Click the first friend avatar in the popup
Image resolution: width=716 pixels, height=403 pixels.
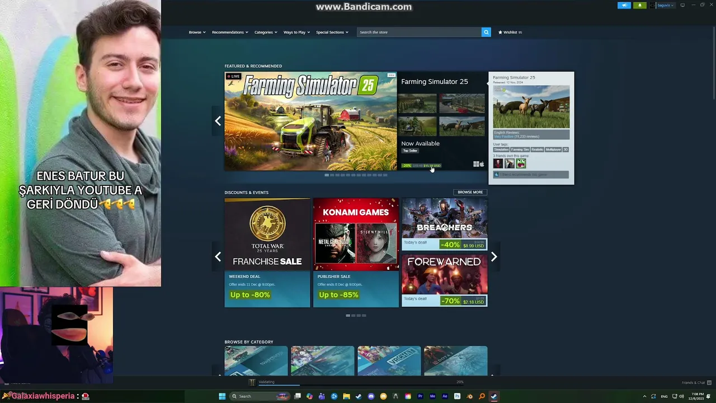point(498,163)
